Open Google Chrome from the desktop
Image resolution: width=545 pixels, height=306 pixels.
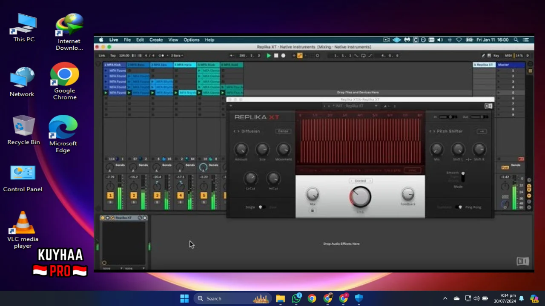pos(65,81)
